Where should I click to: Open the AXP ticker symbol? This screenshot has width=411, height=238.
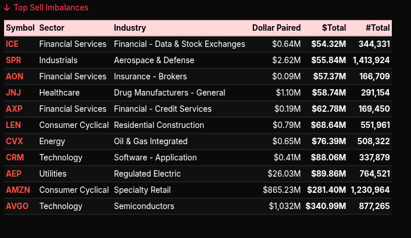click(13, 109)
